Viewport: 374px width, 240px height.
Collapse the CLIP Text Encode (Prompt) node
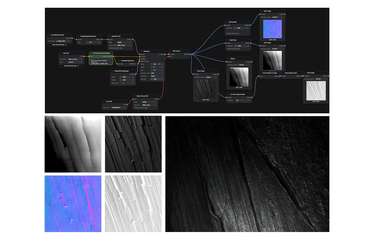point(91,53)
